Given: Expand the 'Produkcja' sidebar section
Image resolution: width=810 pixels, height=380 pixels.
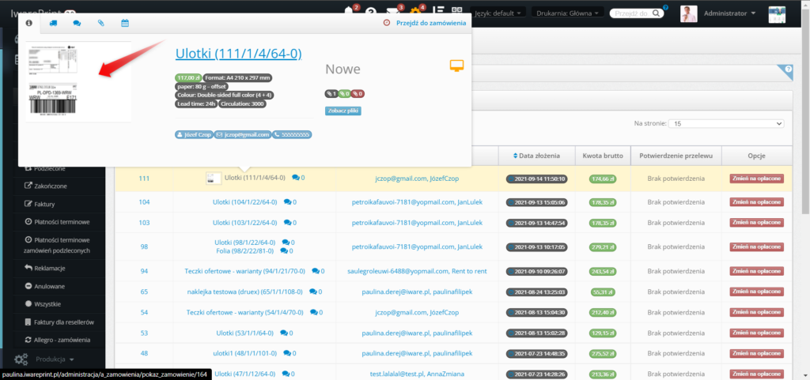Looking at the screenshot, I should [x=55, y=359].
